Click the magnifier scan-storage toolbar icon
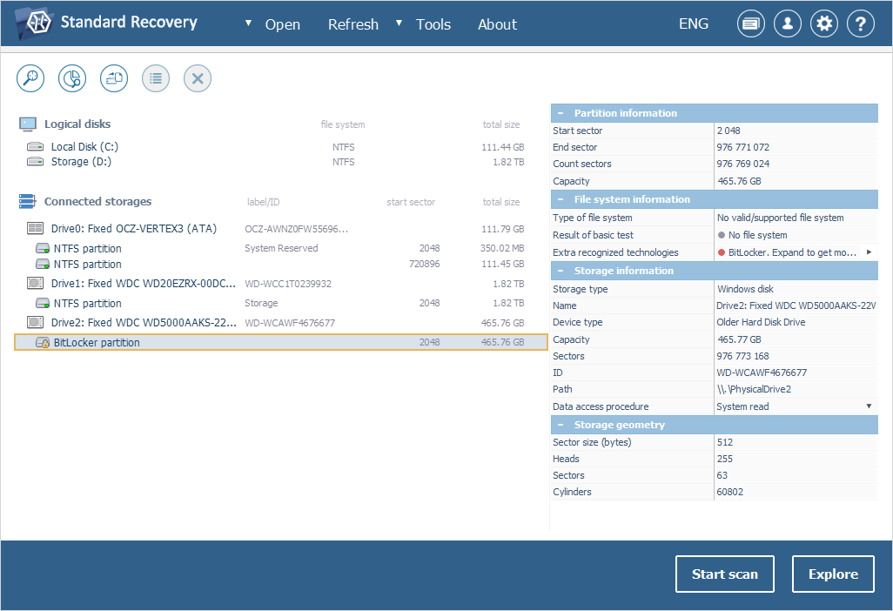The width and height of the screenshot is (893, 611). pyautogui.click(x=31, y=78)
